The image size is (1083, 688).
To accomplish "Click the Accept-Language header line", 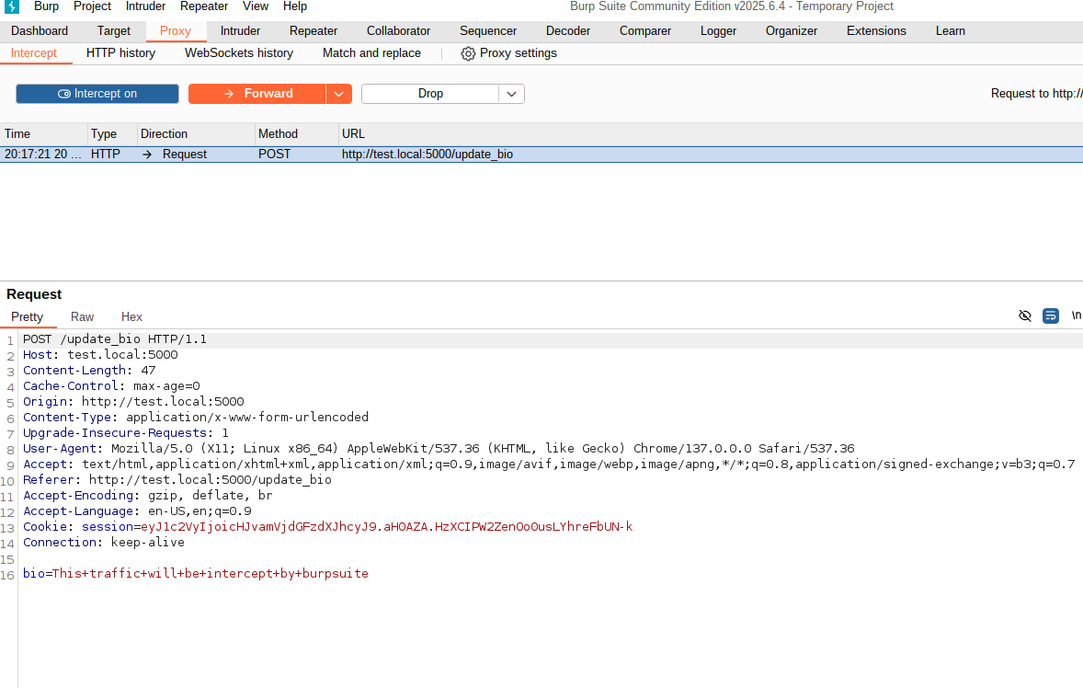I will point(137,511).
